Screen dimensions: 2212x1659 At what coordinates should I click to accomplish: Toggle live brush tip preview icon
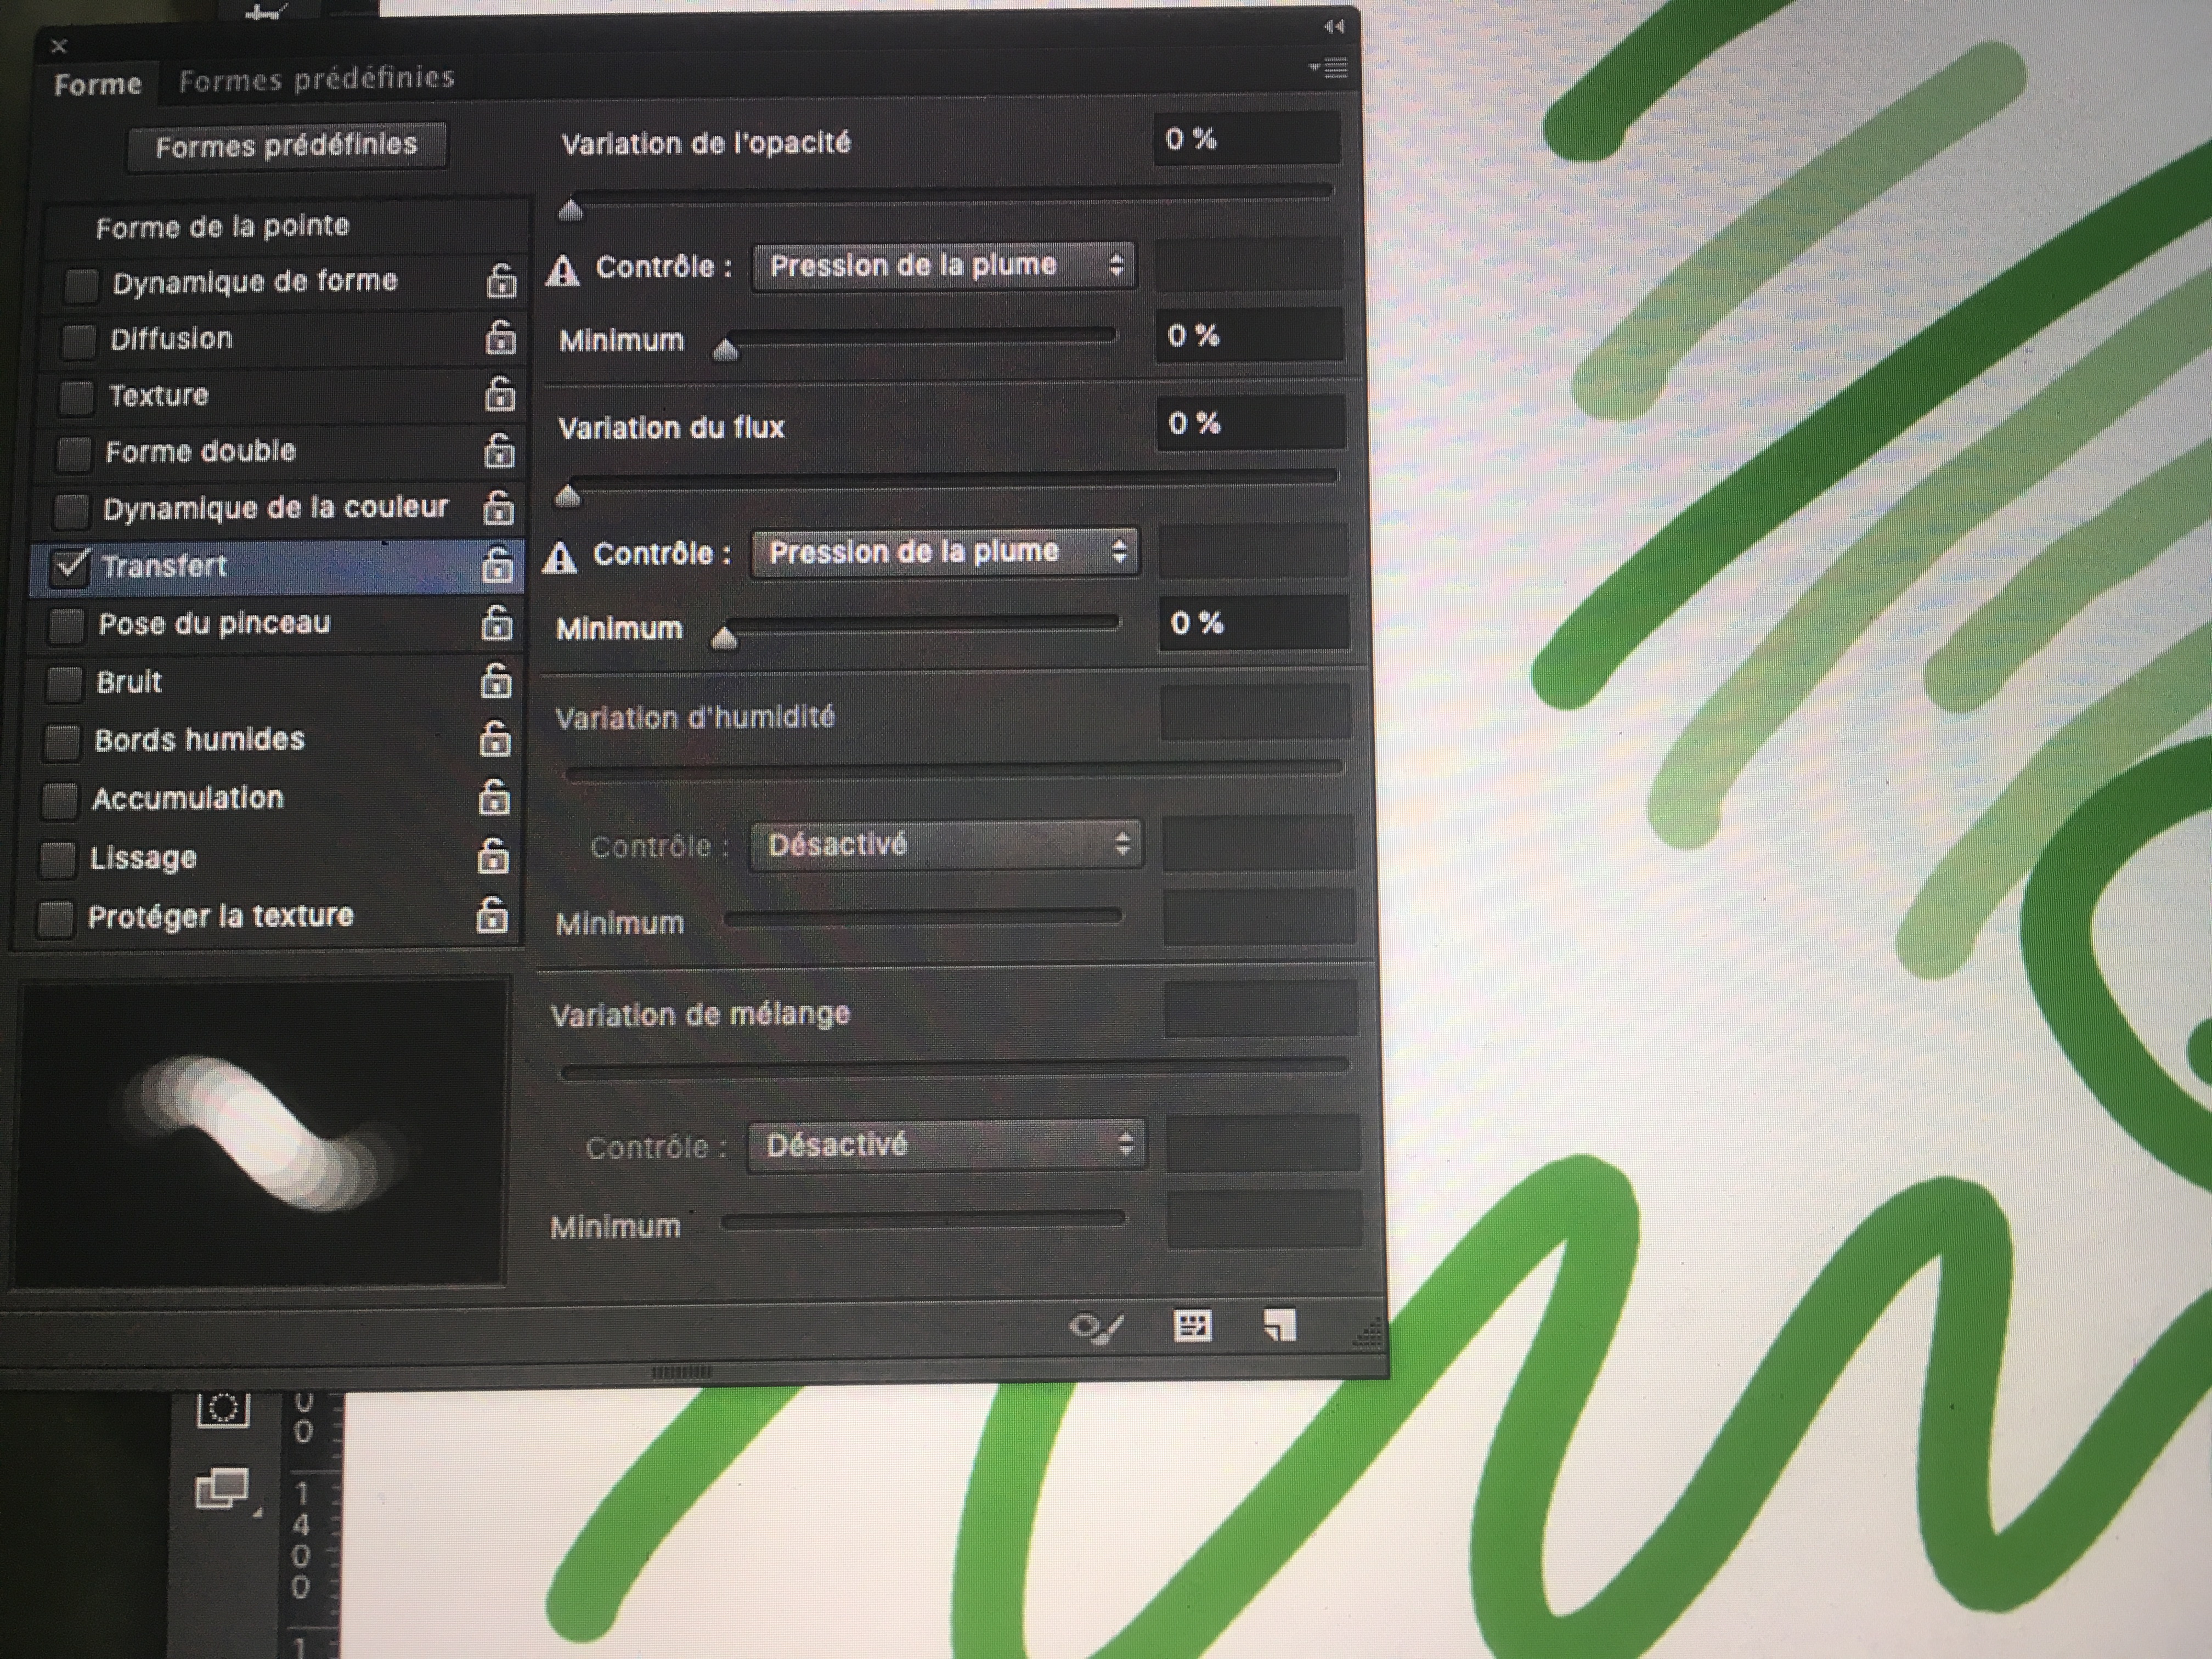(1096, 1328)
